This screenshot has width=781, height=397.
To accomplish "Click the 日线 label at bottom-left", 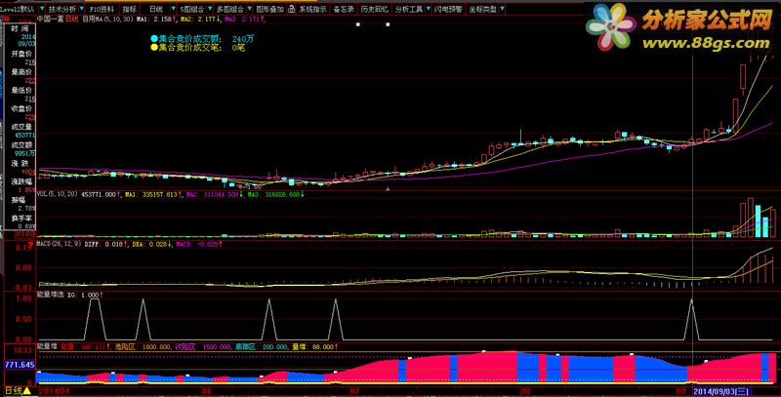I will click(14, 391).
